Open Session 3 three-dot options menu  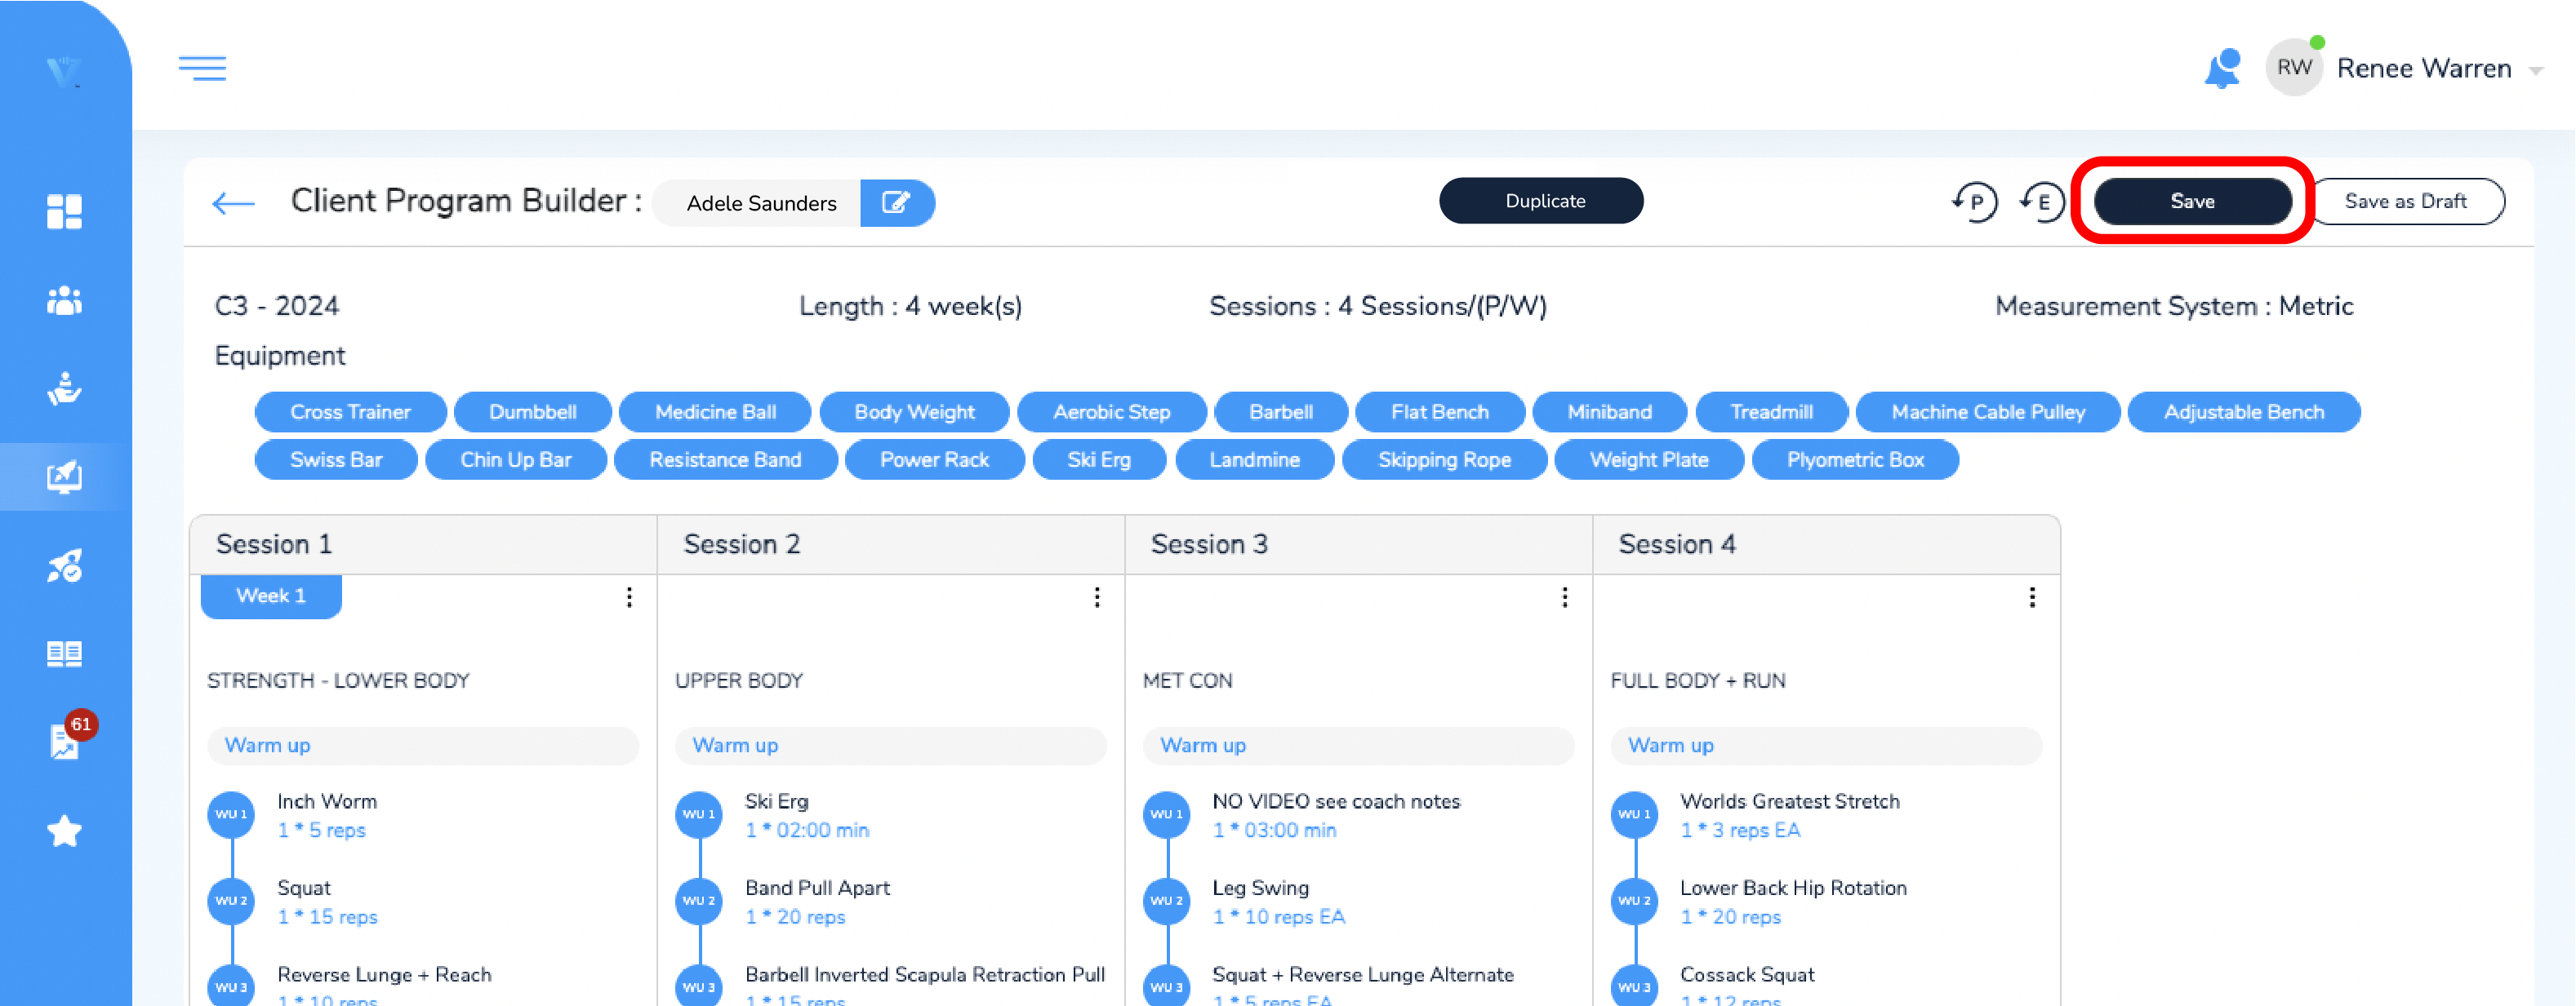coord(1565,597)
